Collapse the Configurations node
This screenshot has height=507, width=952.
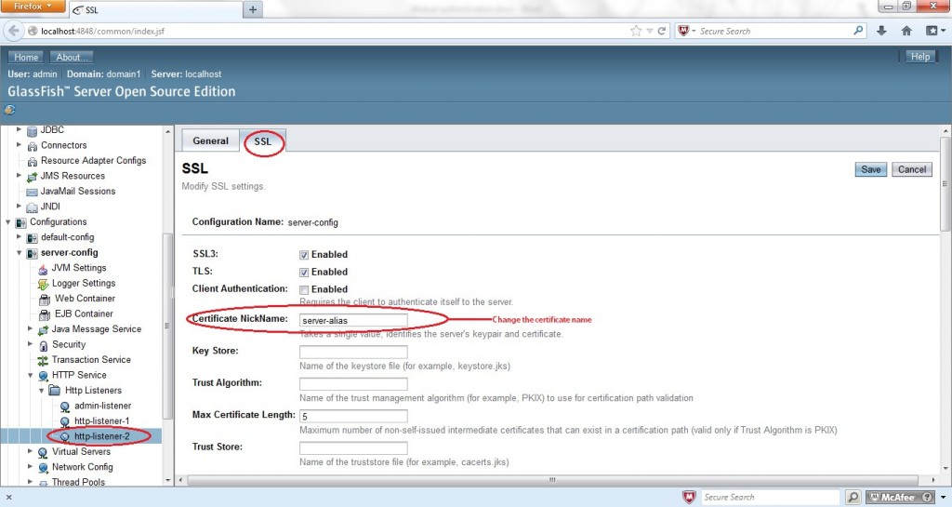tap(7, 221)
